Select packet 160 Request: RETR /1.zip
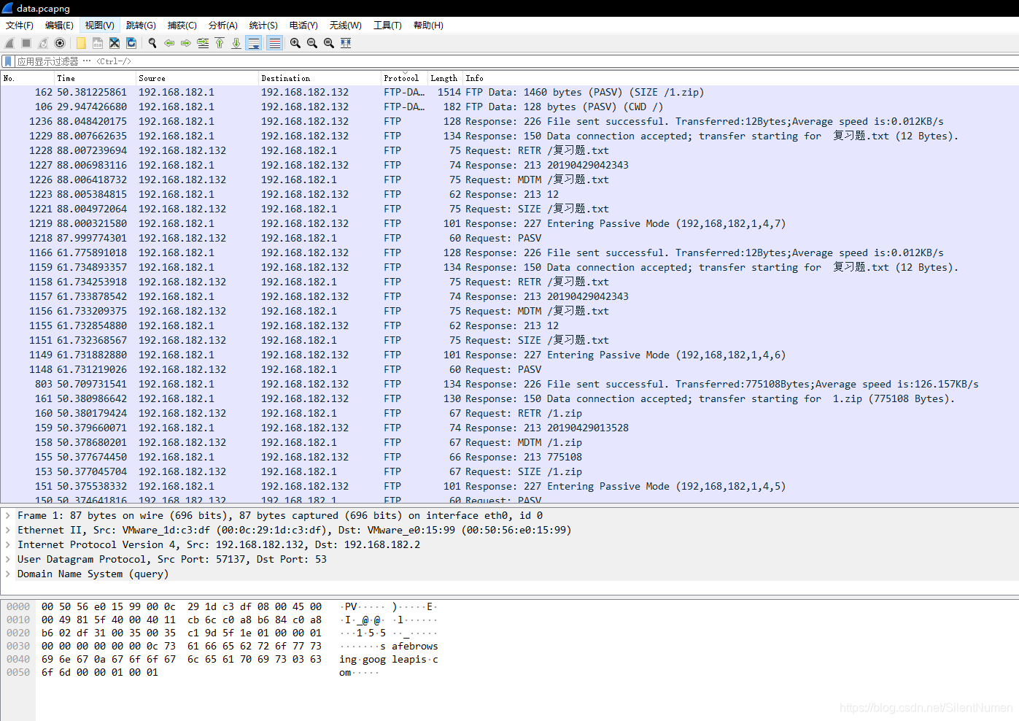 click(509, 413)
